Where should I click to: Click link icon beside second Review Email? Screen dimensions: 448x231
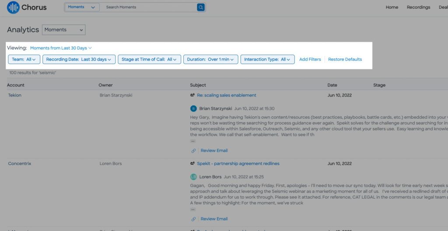point(193,219)
